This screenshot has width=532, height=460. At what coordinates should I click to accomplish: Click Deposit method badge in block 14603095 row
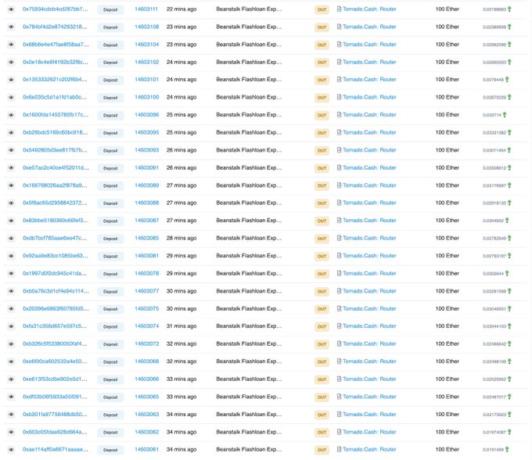tap(110, 133)
